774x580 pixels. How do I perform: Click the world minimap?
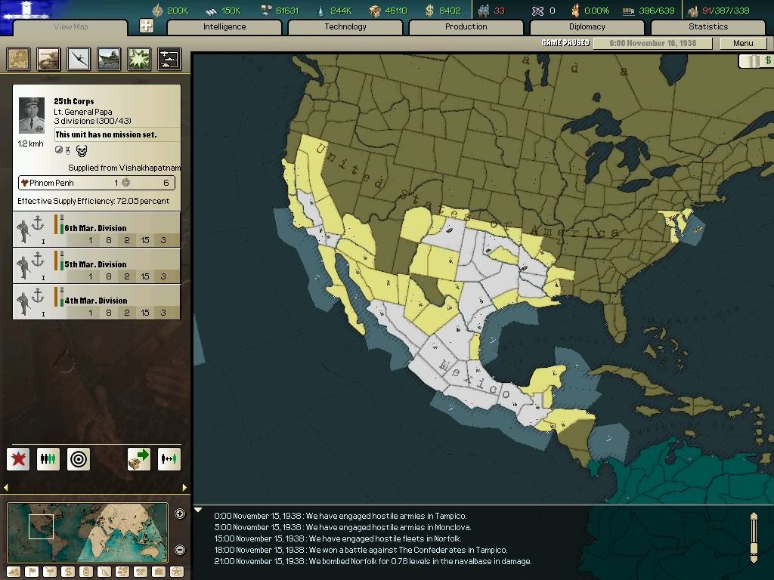(88, 532)
